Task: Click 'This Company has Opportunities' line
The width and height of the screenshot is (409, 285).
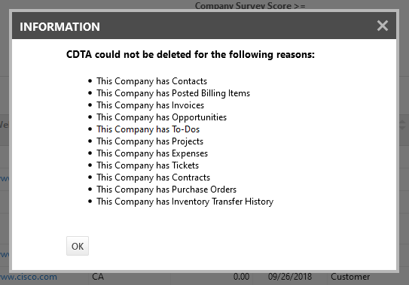Action: pyautogui.click(x=161, y=117)
